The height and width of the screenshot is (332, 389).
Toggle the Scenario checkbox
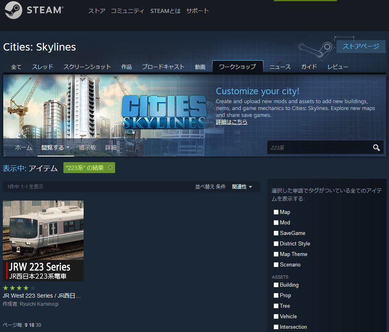pyautogui.click(x=276, y=265)
